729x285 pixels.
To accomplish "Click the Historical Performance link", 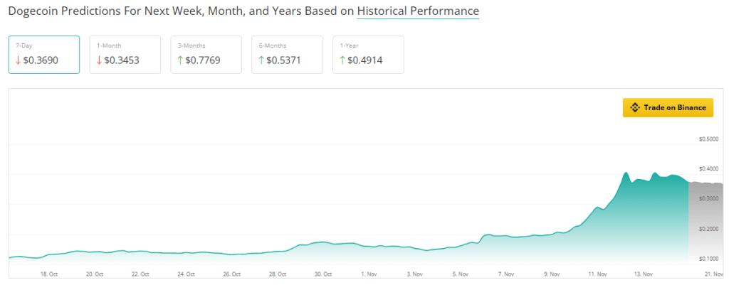I will click(x=418, y=11).
